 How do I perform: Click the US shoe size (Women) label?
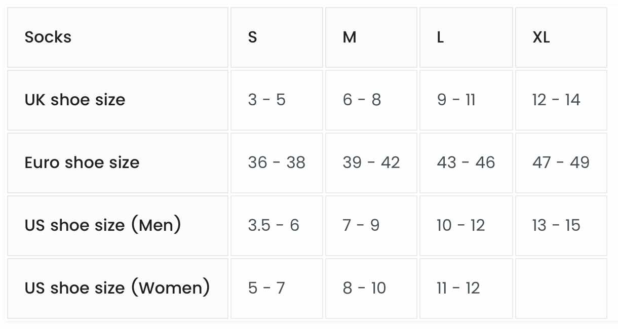118,289
